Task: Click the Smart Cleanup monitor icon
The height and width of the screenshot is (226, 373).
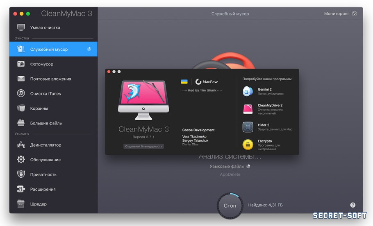Action: (21, 27)
